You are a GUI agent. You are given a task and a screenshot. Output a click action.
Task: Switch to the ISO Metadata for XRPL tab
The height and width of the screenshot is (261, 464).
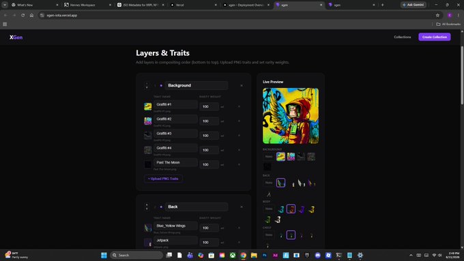141,5
